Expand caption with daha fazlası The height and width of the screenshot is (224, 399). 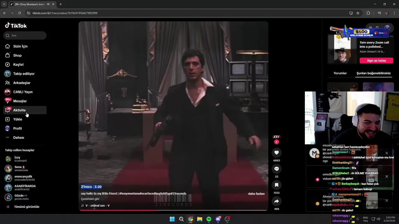coord(256,194)
